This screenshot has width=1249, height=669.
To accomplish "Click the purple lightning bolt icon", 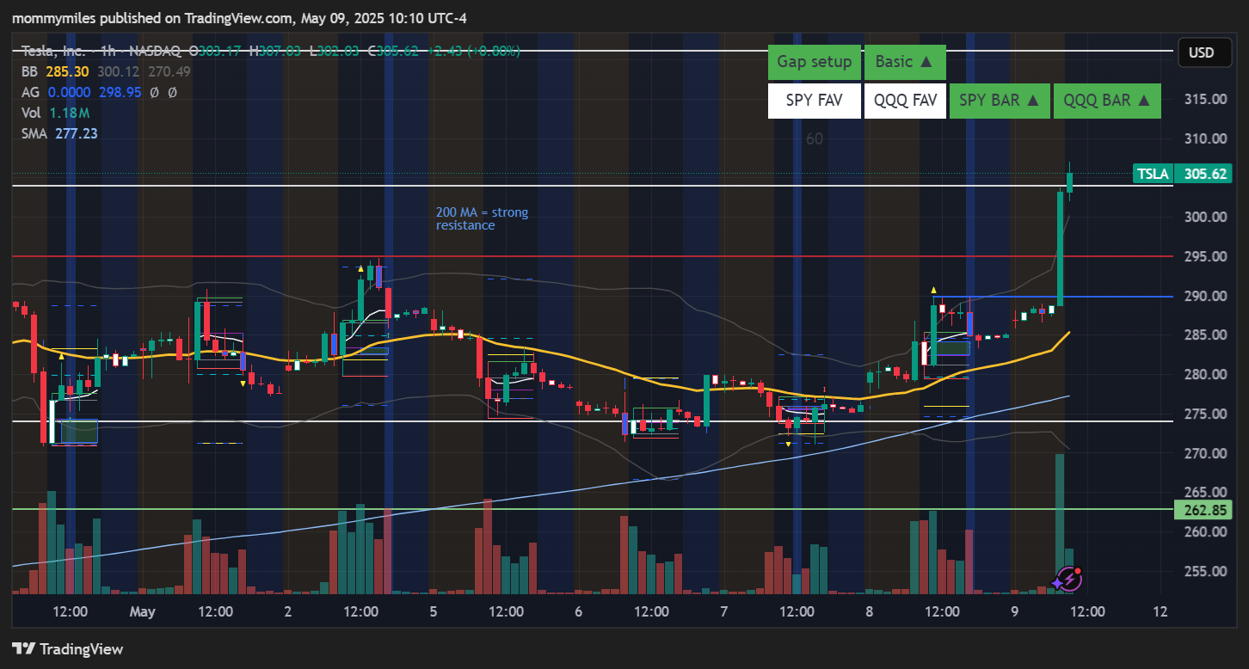I will pyautogui.click(x=1068, y=579).
